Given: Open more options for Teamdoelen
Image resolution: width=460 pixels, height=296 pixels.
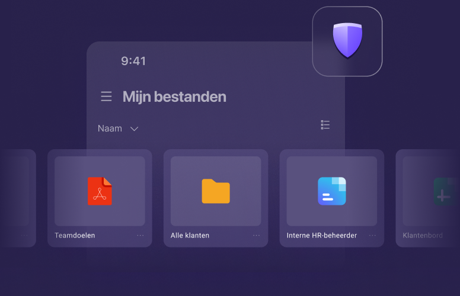Looking at the screenshot, I should 140,236.
